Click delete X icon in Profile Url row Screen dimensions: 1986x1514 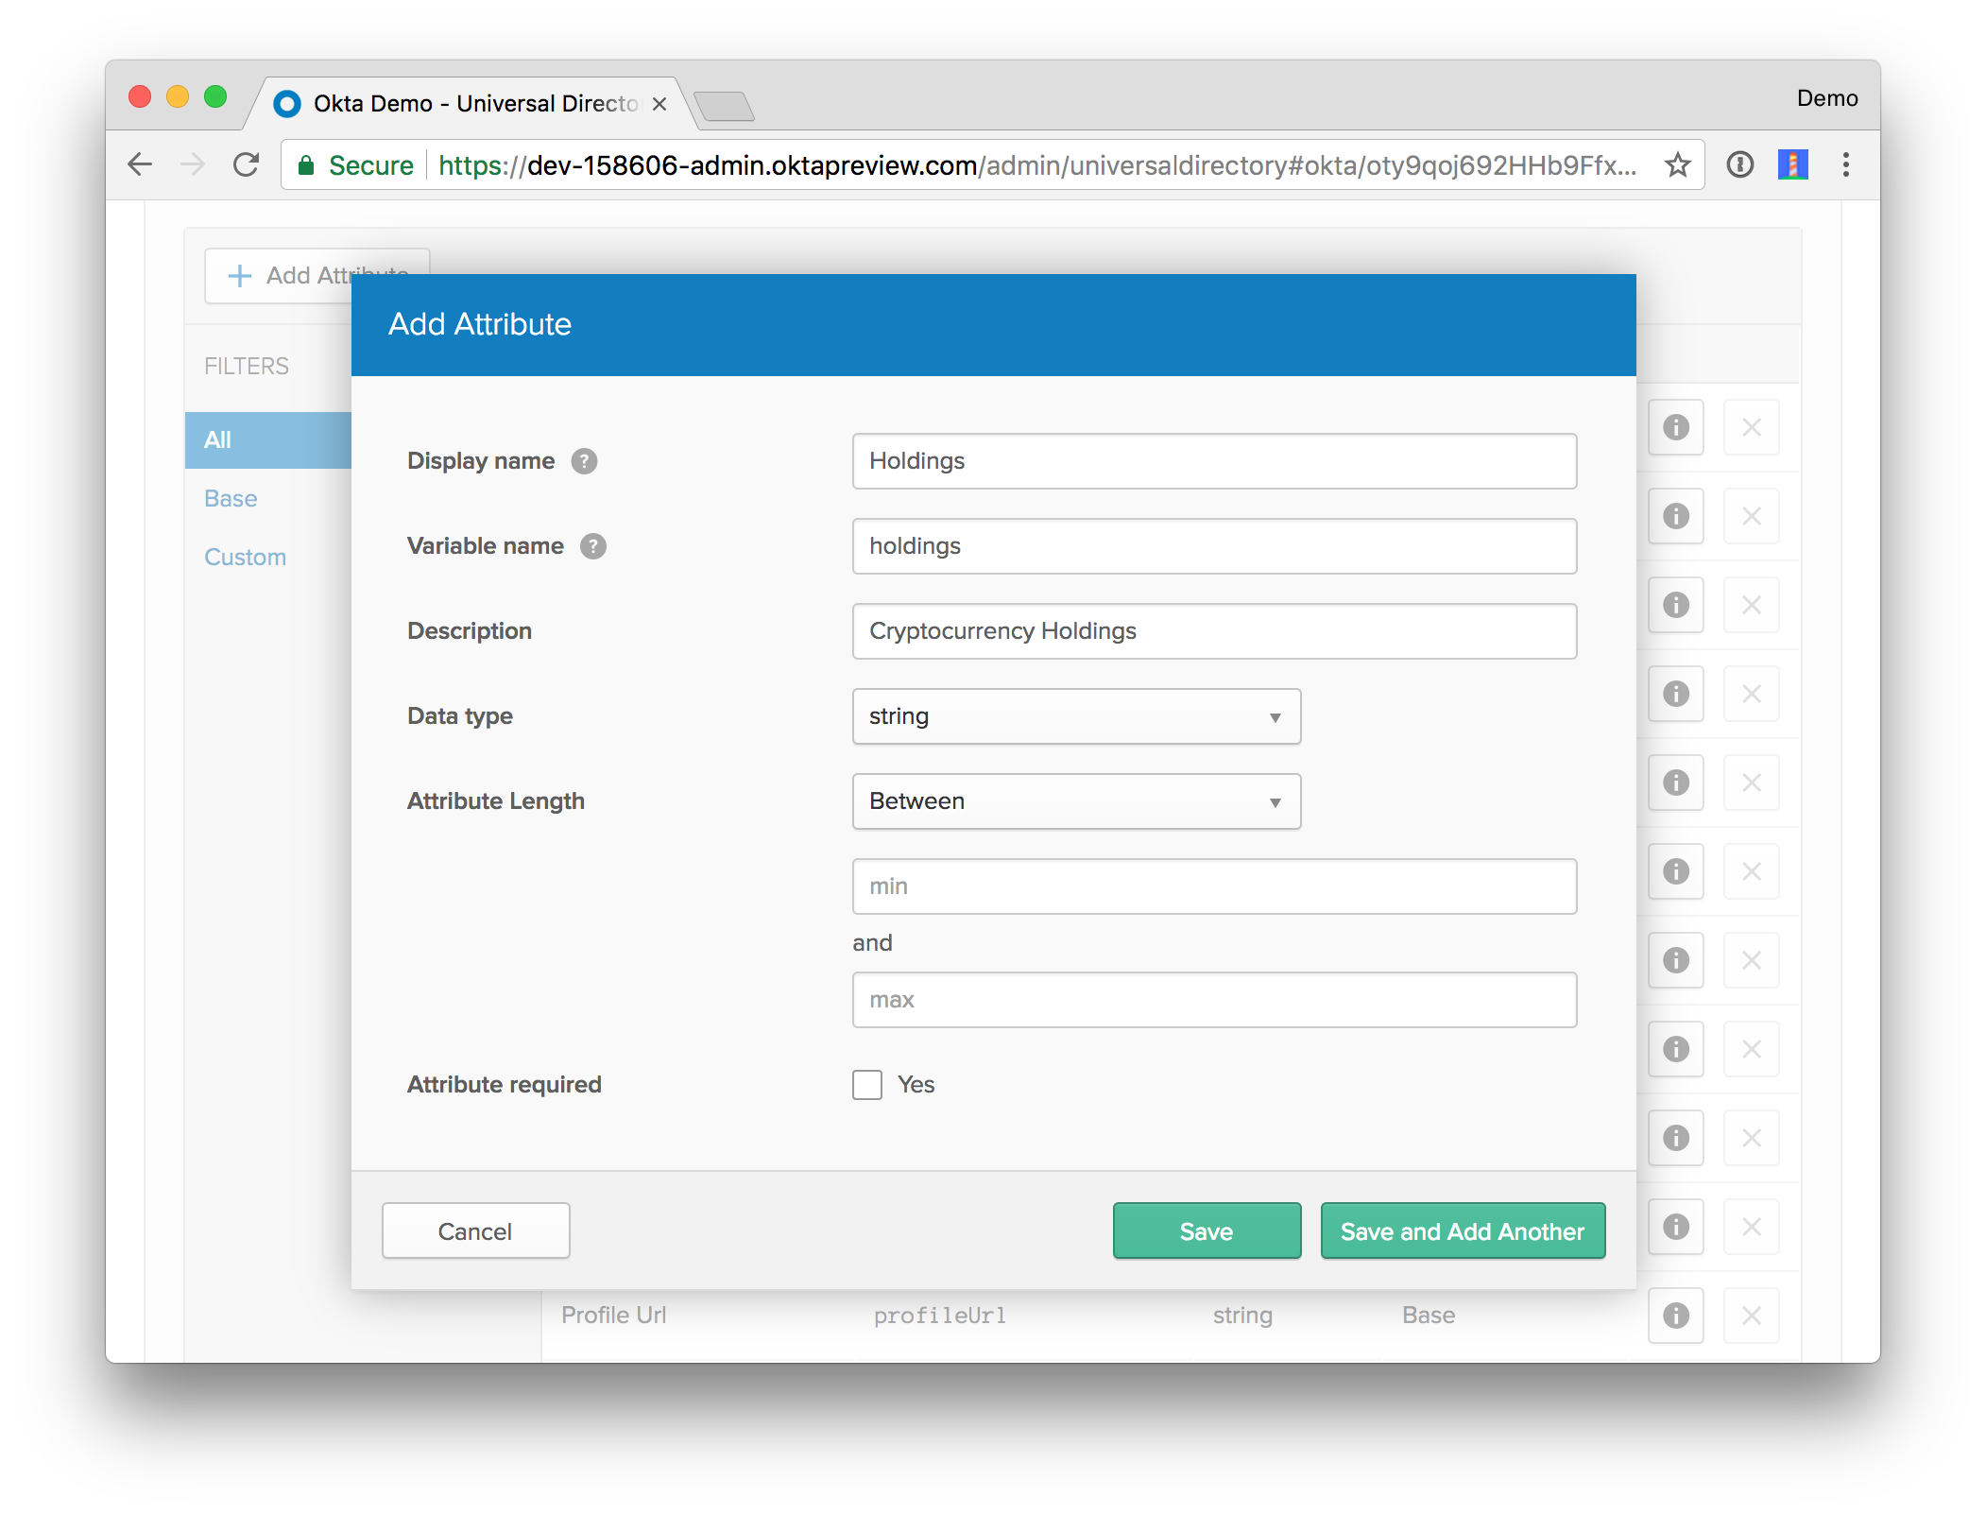pos(1751,1316)
